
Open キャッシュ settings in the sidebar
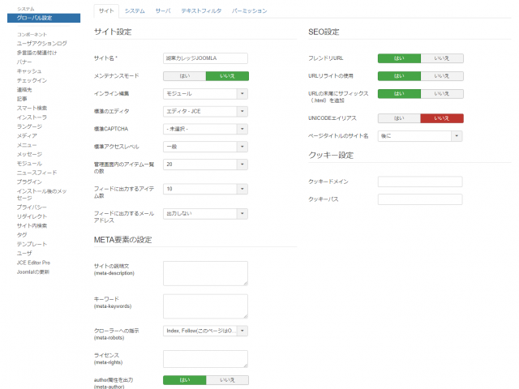(29, 71)
